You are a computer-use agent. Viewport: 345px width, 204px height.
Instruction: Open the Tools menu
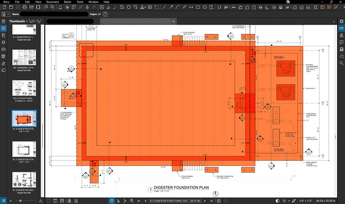[x=80, y=2]
